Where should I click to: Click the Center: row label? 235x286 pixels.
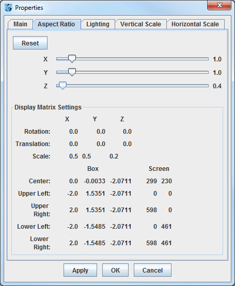point(39,181)
